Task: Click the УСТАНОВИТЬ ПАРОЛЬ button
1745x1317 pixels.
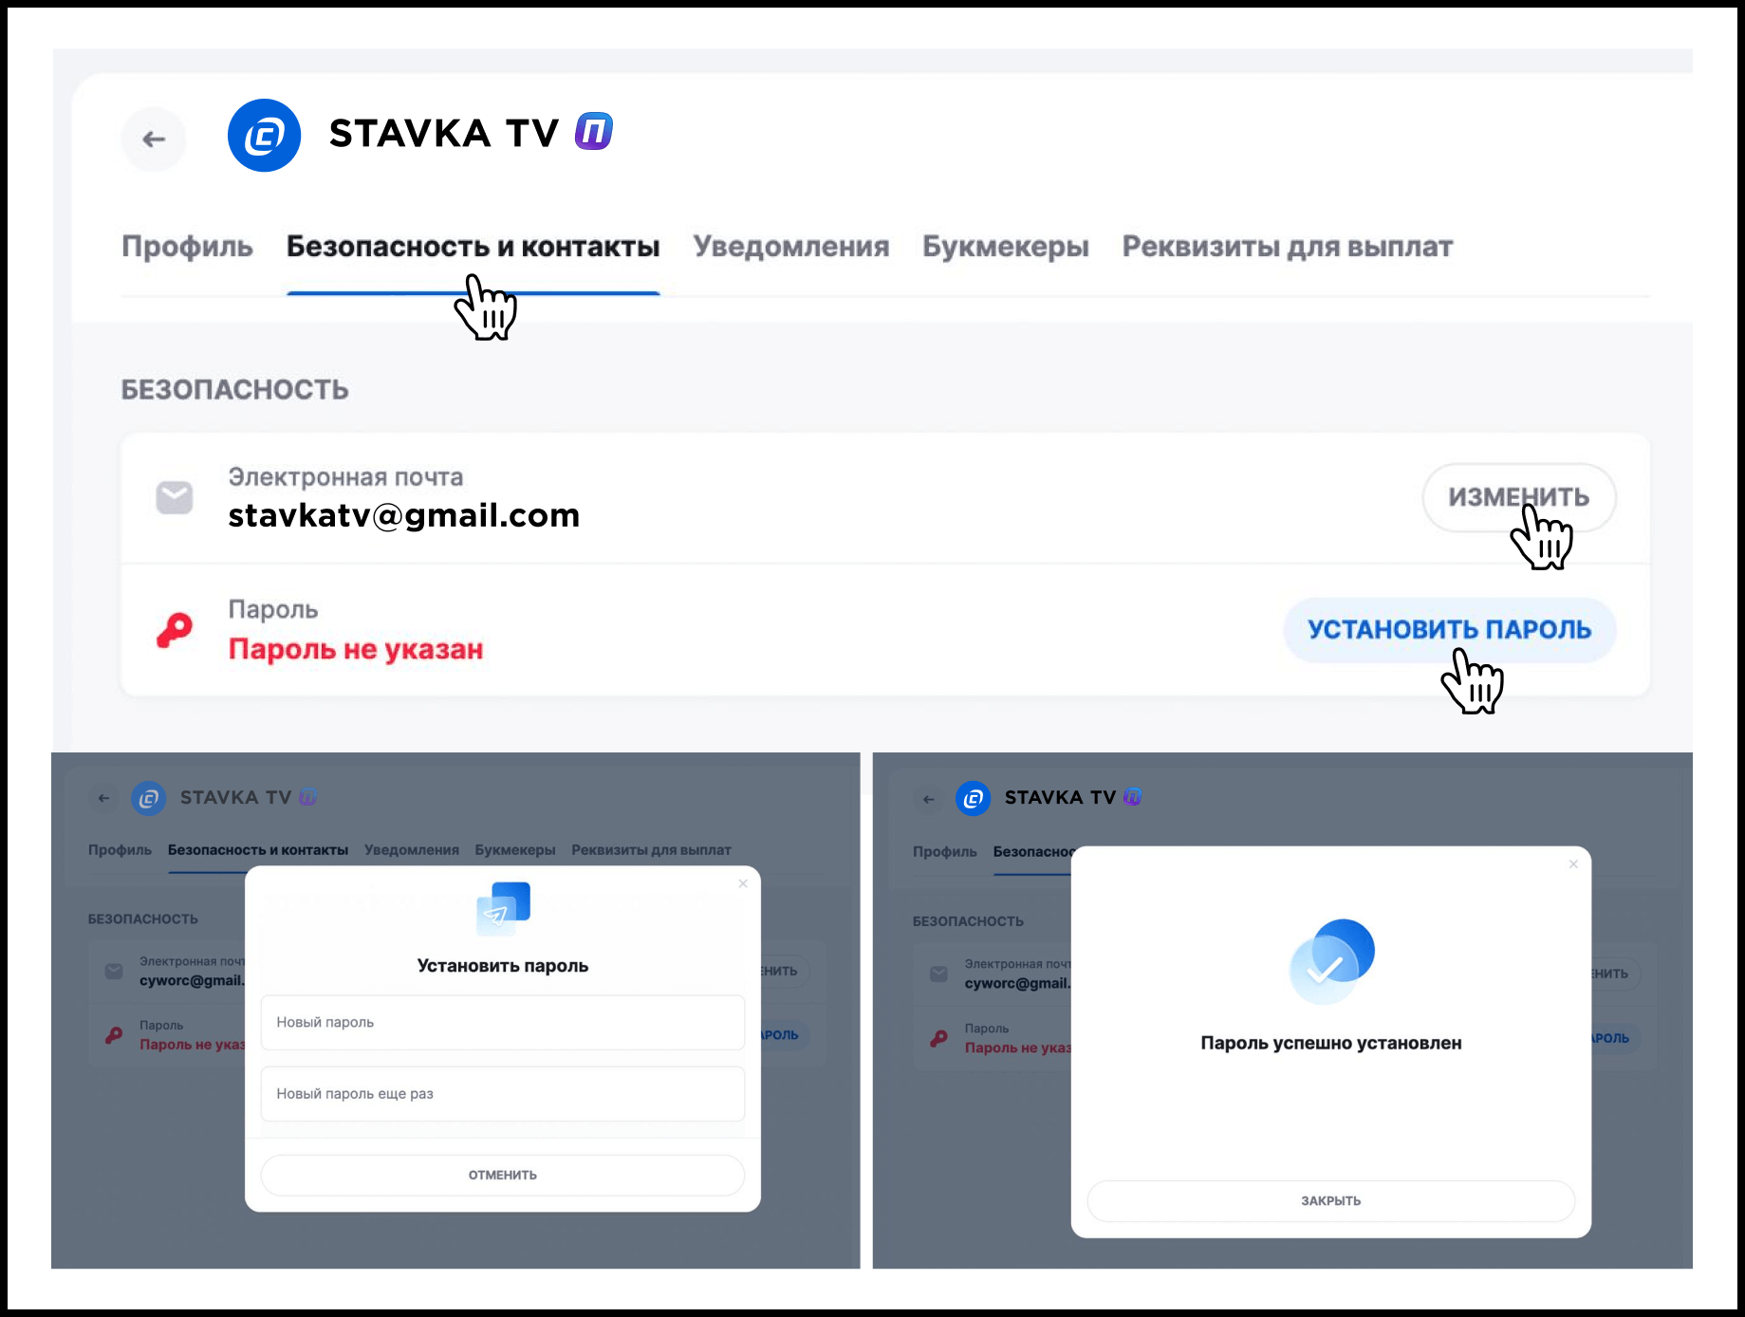Action: [x=1450, y=630]
